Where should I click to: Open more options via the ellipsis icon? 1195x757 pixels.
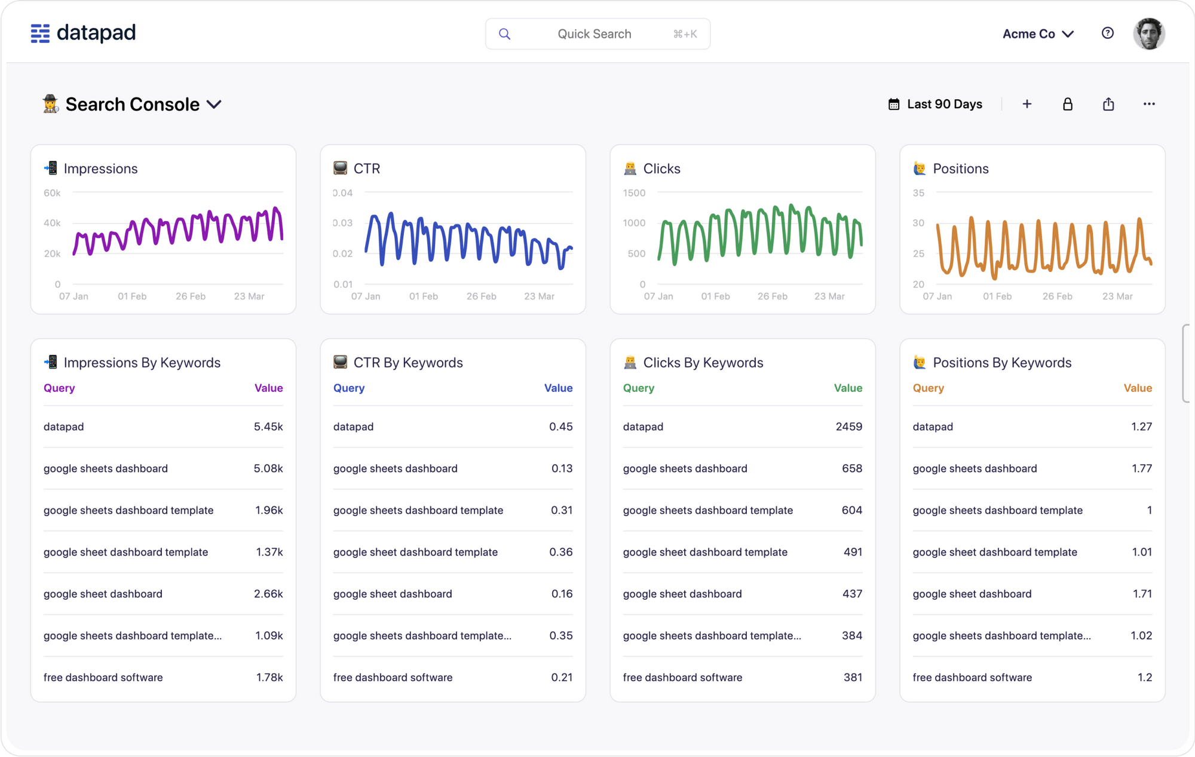pyautogui.click(x=1149, y=103)
